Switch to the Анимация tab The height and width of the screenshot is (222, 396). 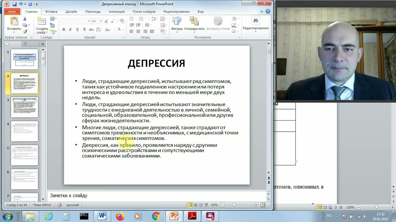(116, 12)
